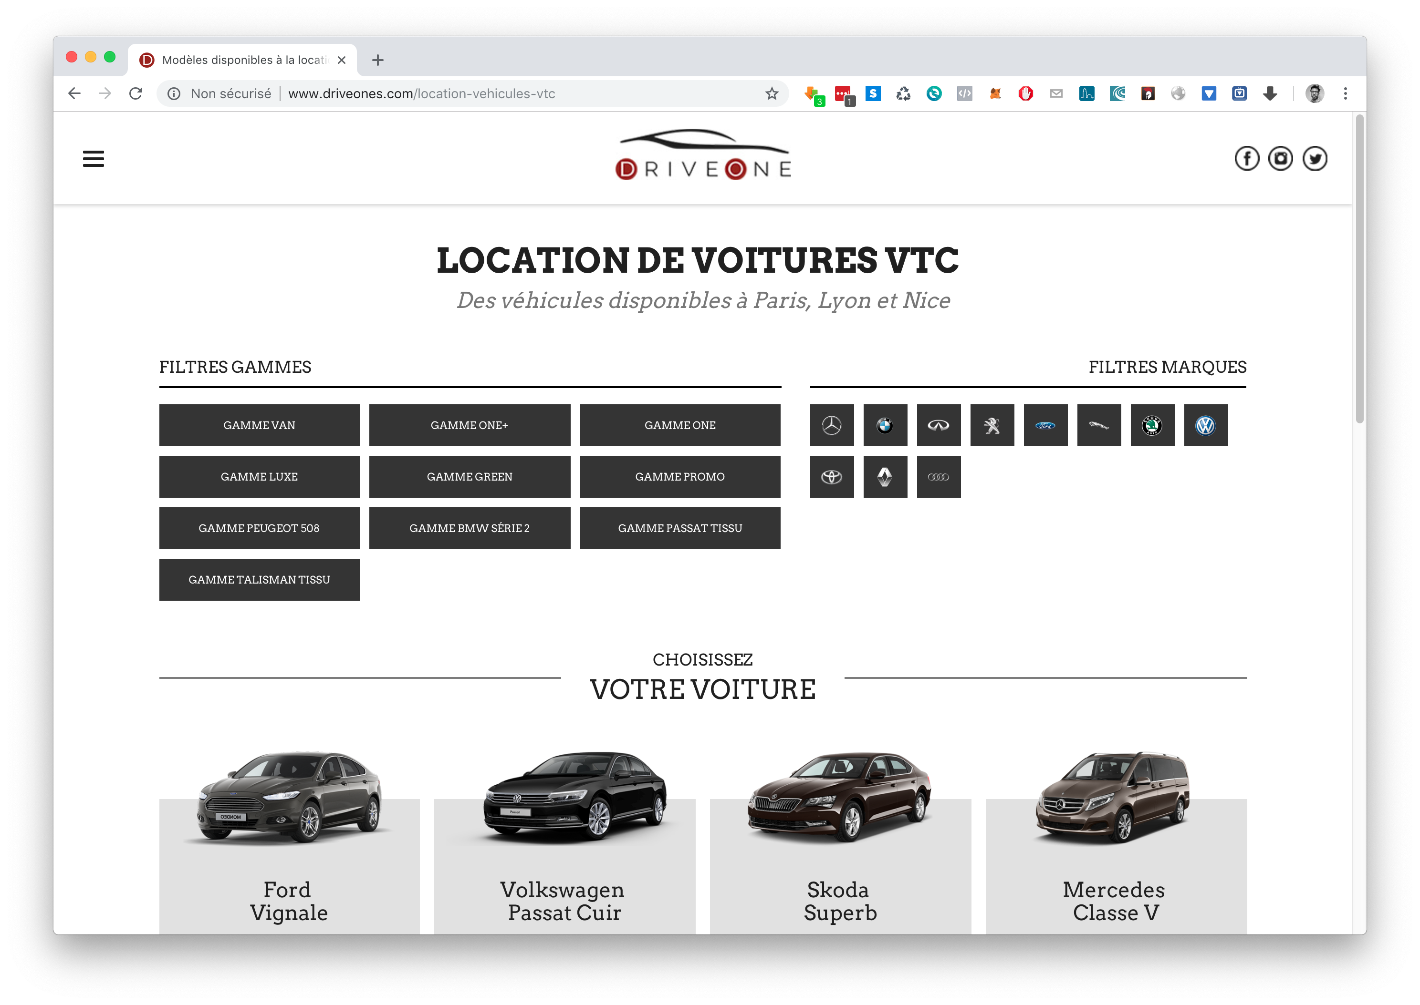Bookmark this page with the star icon
1420x1005 pixels.
tap(771, 93)
